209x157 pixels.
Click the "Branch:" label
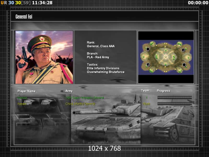(92, 54)
